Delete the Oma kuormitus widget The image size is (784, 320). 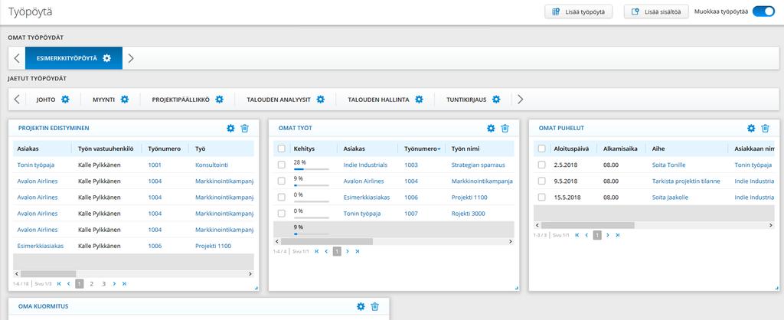pyautogui.click(x=374, y=306)
